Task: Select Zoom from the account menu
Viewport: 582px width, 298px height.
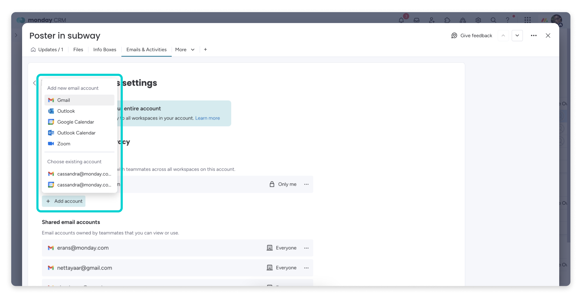Action: [79, 144]
